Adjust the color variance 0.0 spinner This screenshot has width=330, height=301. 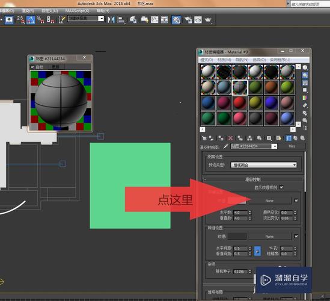295,213
